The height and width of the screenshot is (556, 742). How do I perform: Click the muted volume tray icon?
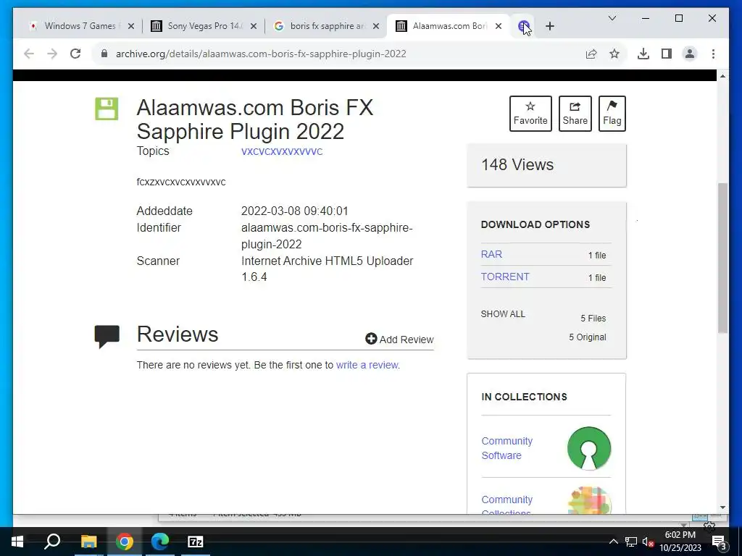click(648, 542)
